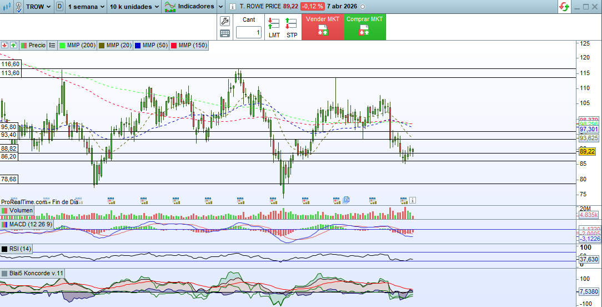
Task: Click the info icon beside T. ROWE PRICE
Action: (x=232, y=7)
